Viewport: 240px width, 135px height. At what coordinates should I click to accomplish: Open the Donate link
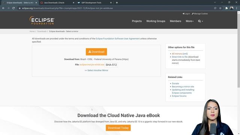pos(175,83)
